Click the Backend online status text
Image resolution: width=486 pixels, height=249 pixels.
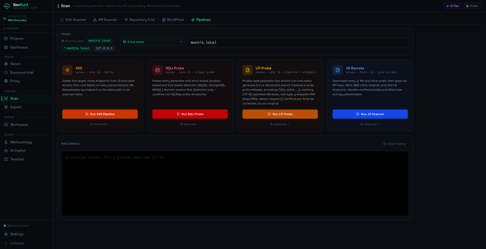point(18,226)
